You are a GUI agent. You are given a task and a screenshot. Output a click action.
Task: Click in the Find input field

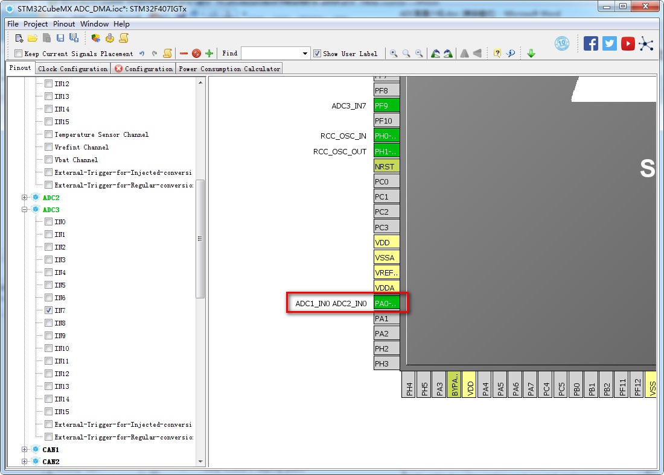(270, 53)
